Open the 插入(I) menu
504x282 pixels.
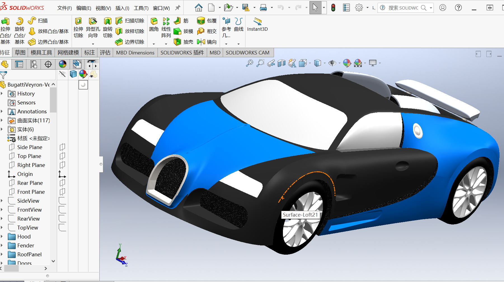122,8
